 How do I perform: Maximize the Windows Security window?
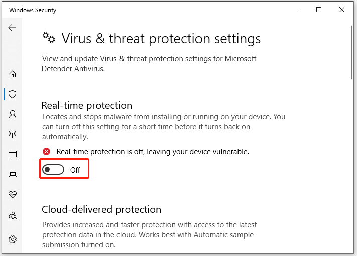click(319, 10)
